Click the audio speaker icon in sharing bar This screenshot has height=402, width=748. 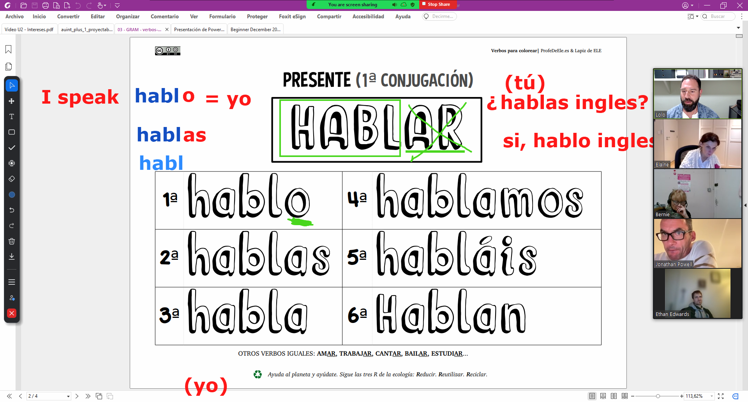tap(395, 5)
